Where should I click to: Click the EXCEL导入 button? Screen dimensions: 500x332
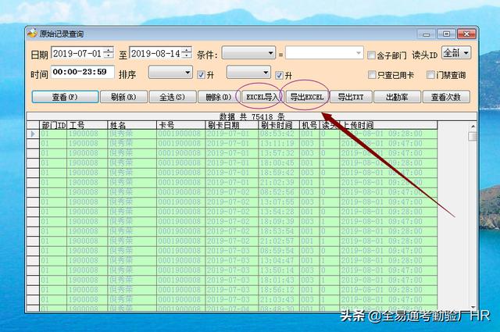pyautogui.click(x=262, y=97)
